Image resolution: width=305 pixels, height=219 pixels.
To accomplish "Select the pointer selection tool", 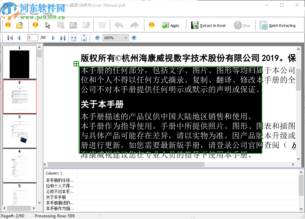I will [47, 25].
